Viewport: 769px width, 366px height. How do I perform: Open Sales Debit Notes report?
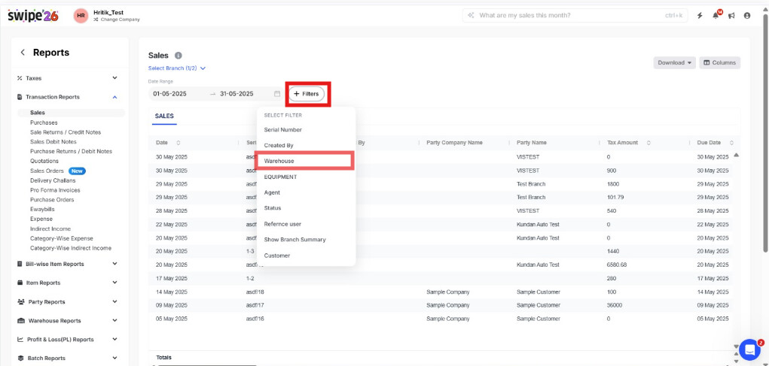pos(53,142)
